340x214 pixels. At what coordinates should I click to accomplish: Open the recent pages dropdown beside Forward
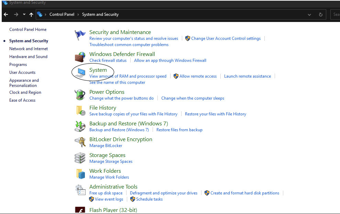(x=24, y=14)
